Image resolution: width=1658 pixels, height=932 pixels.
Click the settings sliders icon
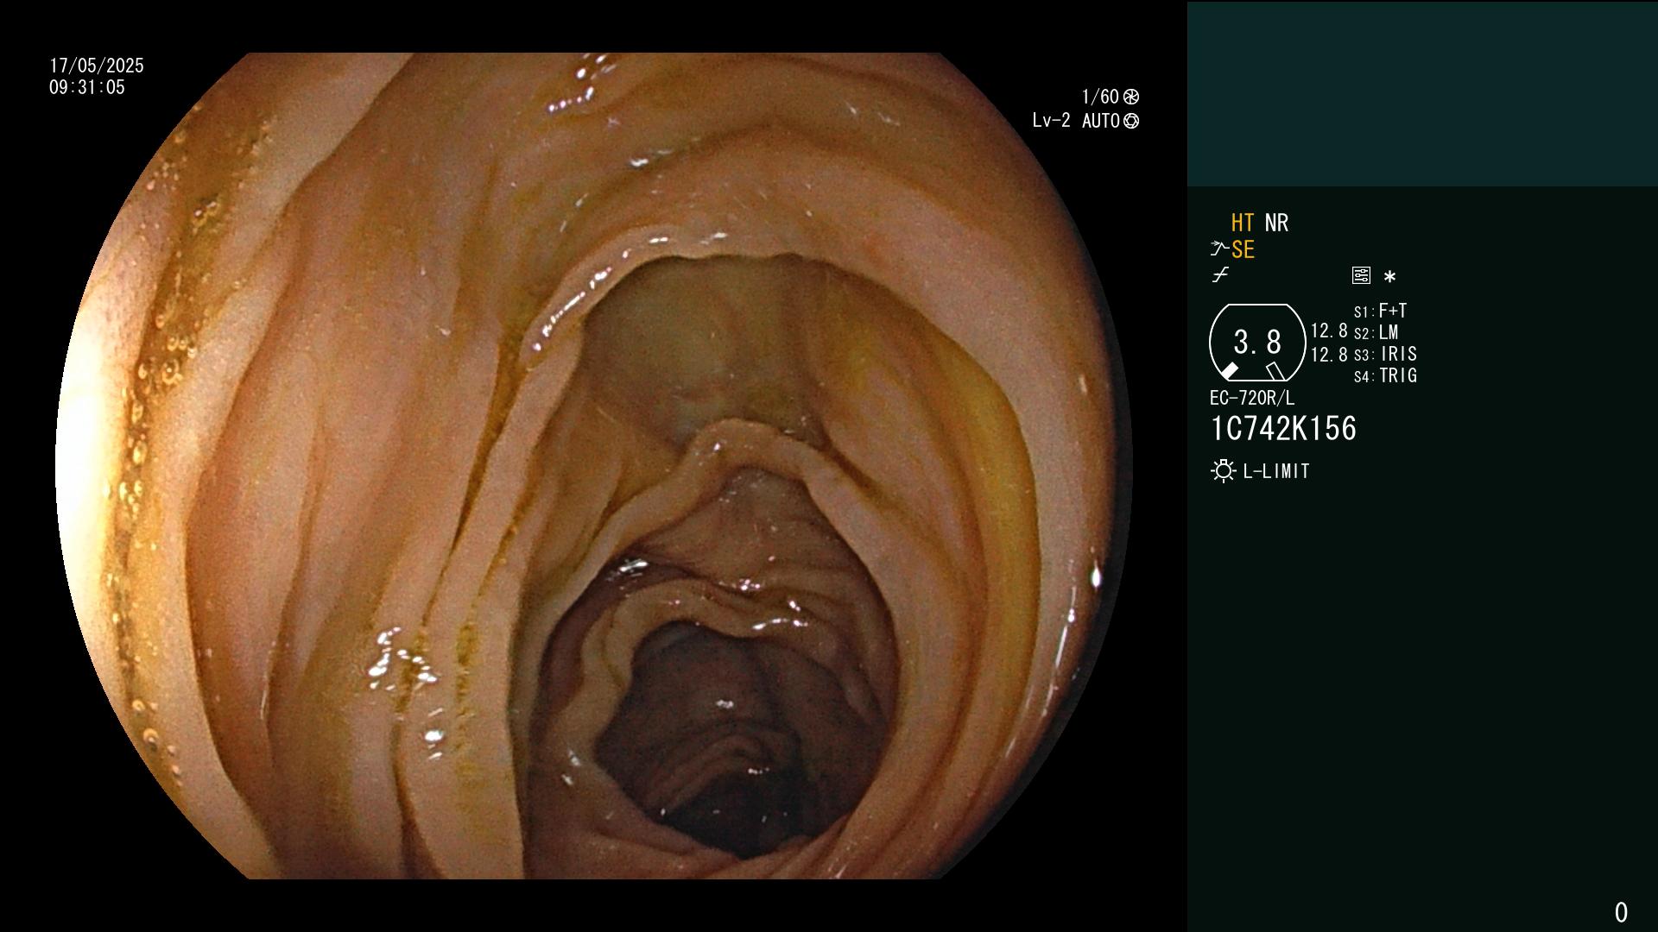(x=1361, y=276)
